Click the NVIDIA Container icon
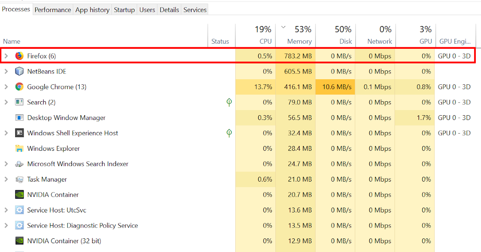The image size is (481, 252). pos(19,195)
